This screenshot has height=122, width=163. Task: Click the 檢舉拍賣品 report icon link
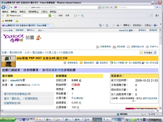[71, 63]
